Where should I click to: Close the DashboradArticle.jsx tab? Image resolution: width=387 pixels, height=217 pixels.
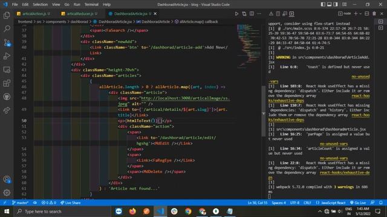pyautogui.click(x=155, y=14)
